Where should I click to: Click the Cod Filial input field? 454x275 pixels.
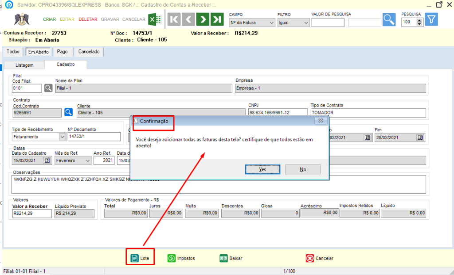[27, 88]
